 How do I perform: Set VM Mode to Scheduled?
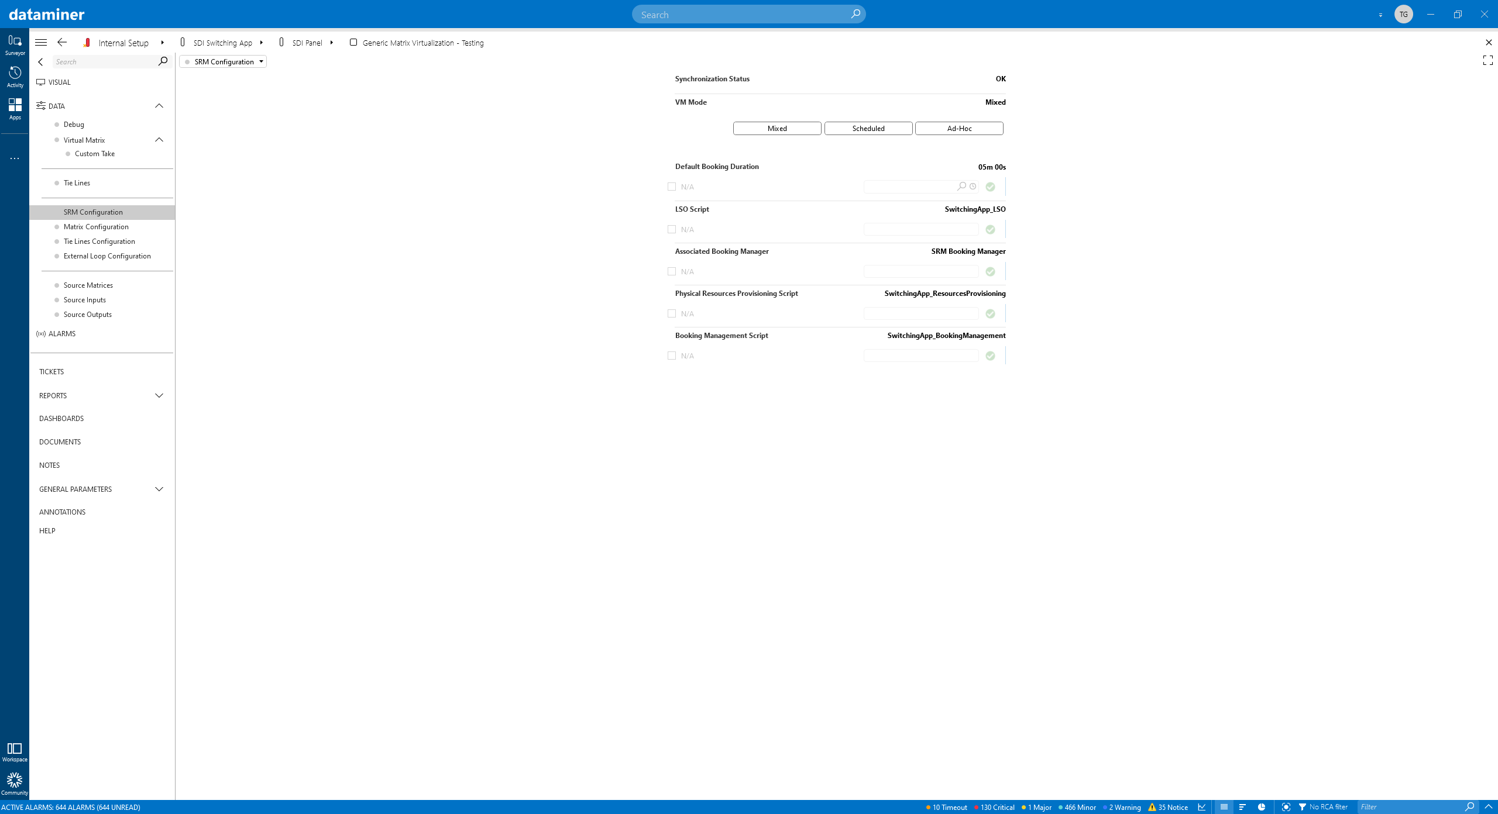click(x=868, y=128)
